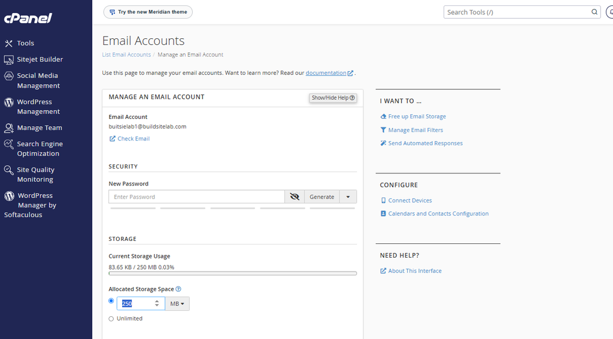
Task: Click the Free up Email Storage link
Action: click(x=417, y=117)
